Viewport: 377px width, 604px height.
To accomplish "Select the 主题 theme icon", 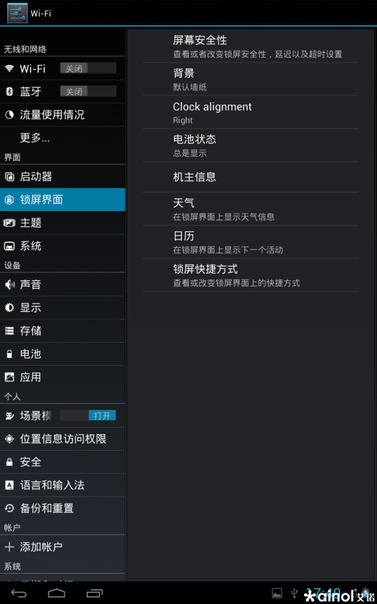I will (9, 222).
